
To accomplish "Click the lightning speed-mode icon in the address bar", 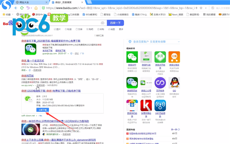I will (x=196, y=8).
